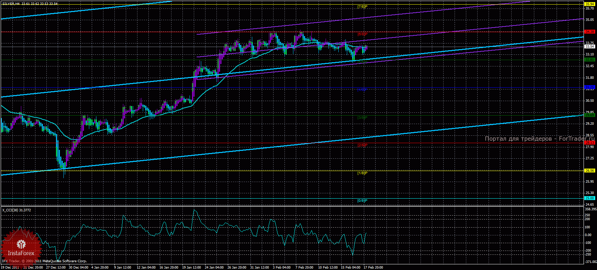Click the 24.65 price axis value
The image size is (597, 270).
[x=590, y=205]
